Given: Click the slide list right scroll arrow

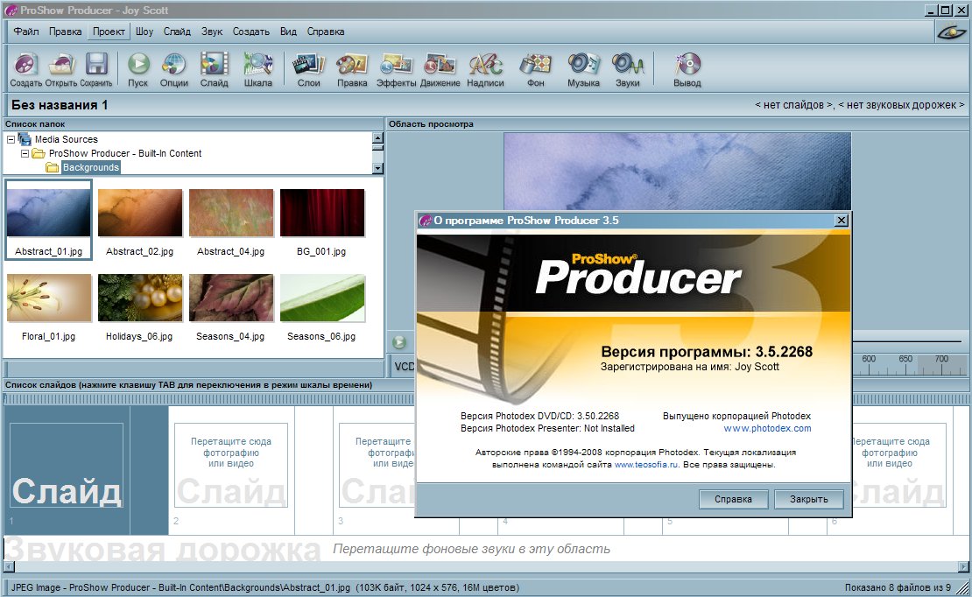Looking at the screenshot, I should click(x=962, y=566).
